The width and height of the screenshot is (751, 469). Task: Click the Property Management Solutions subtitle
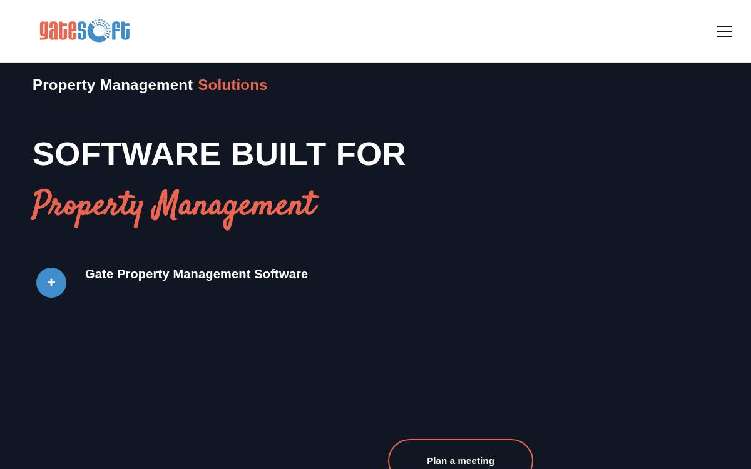pyautogui.click(x=150, y=85)
